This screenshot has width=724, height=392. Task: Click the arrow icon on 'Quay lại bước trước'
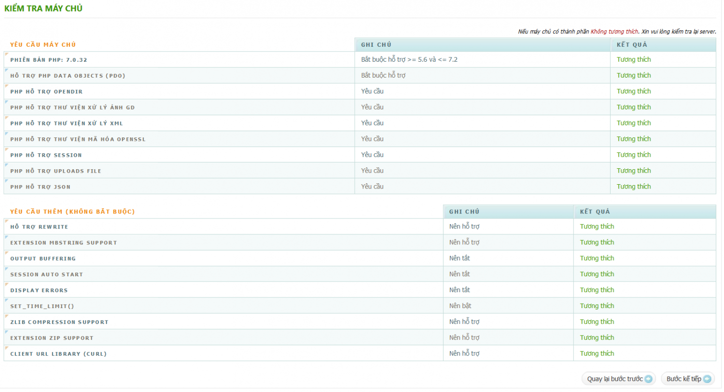click(x=648, y=379)
